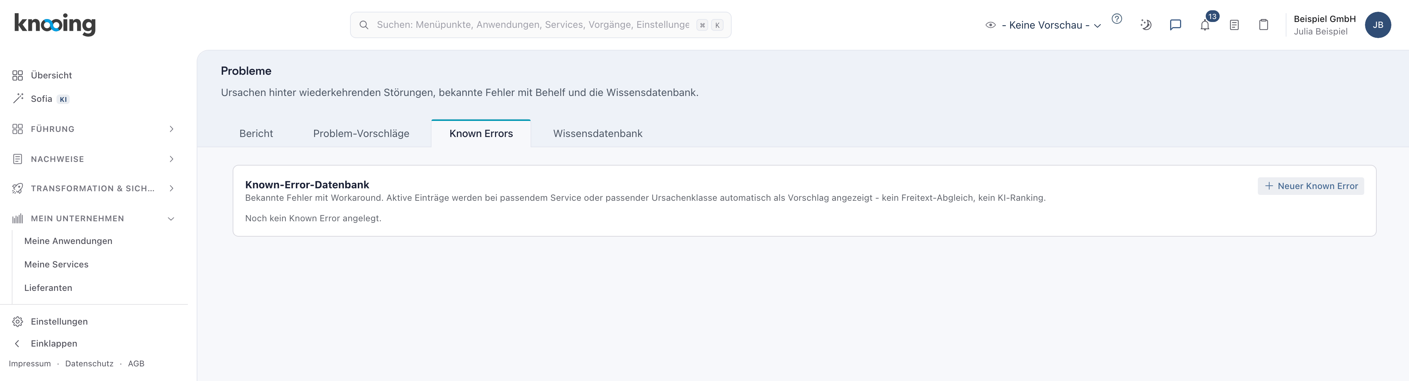Click the knooing logo
1409x381 pixels.
[x=55, y=25]
